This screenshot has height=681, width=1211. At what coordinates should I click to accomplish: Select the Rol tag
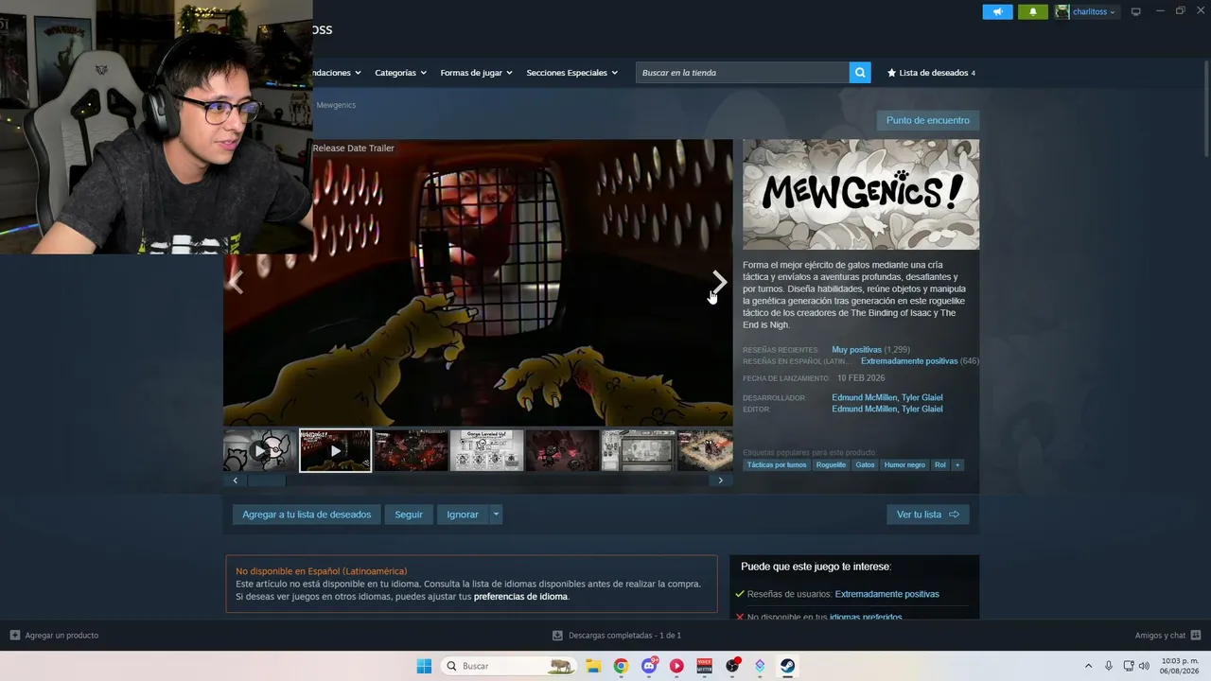click(x=940, y=465)
